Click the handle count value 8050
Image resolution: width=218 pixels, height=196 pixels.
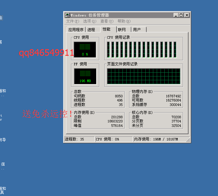tap(119, 96)
